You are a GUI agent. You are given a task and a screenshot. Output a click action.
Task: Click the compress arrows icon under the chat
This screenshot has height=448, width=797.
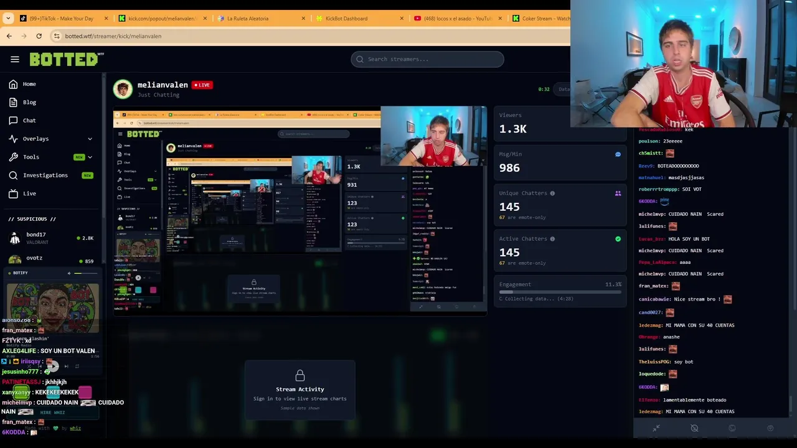656,428
